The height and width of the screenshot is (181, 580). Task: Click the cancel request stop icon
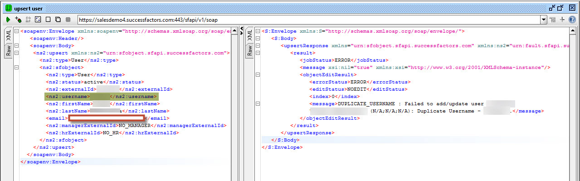(x=68, y=20)
